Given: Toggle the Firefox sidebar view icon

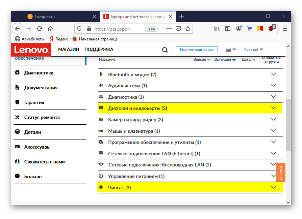Looking at the screenshot, I should coord(228,29).
